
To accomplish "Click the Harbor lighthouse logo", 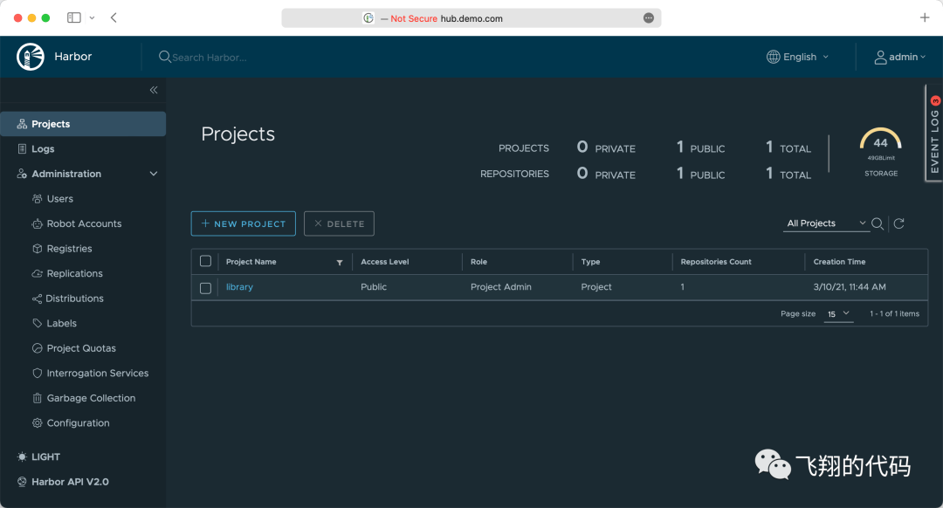I will click(30, 57).
